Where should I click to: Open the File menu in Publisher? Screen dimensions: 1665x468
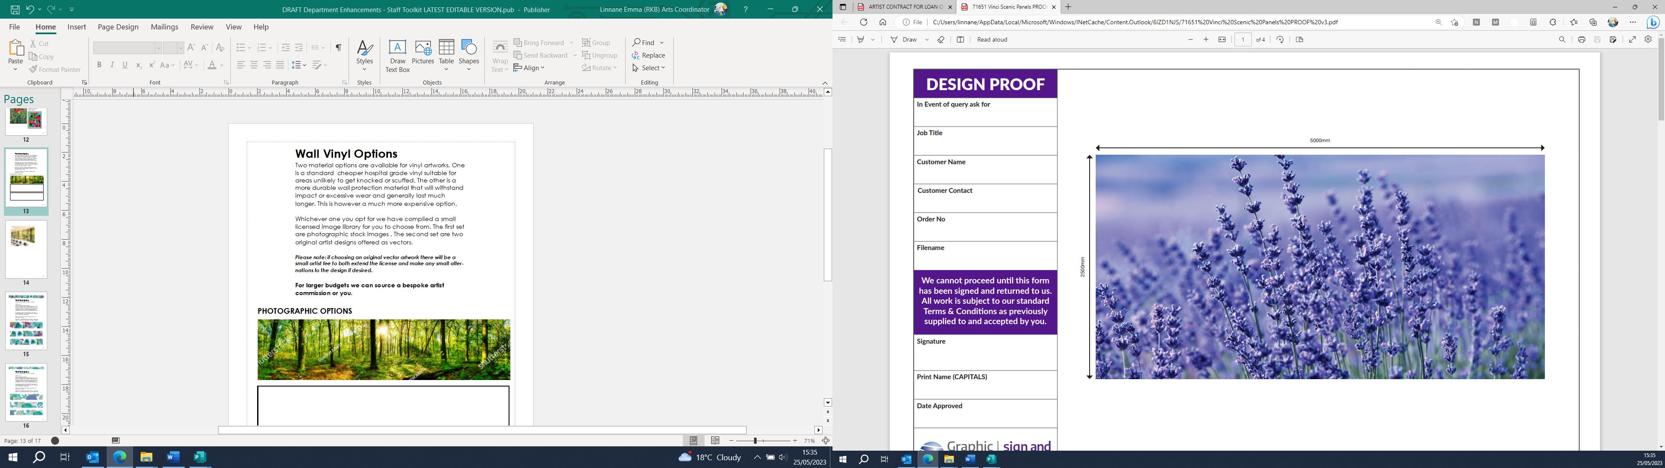14,27
